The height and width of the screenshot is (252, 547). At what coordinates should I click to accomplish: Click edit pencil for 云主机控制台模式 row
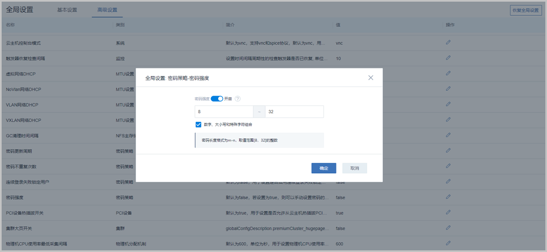[448, 42]
